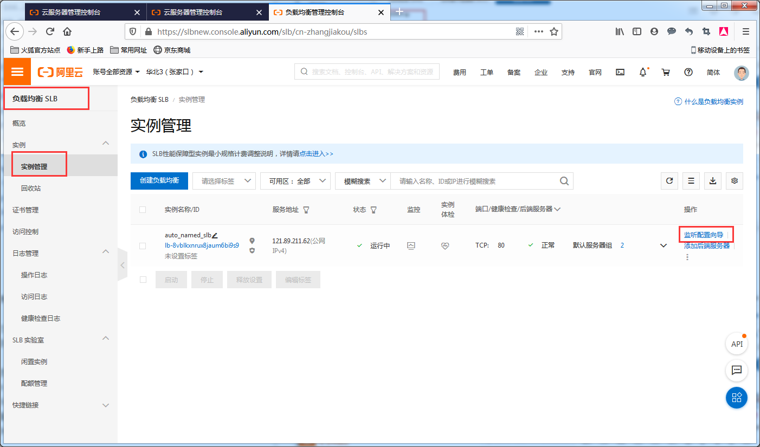Open the monitoring chart icon for the instance
The image size is (760, 447).
pyautogui.click(x=411, y=245)
